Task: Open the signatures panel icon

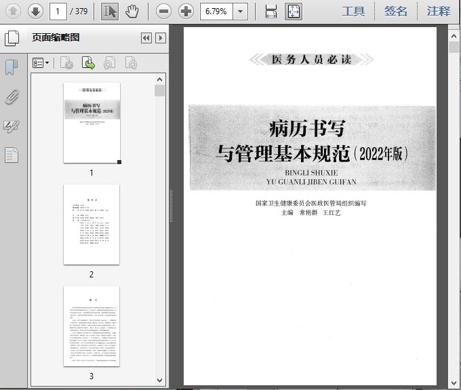Action: (12, 127)
